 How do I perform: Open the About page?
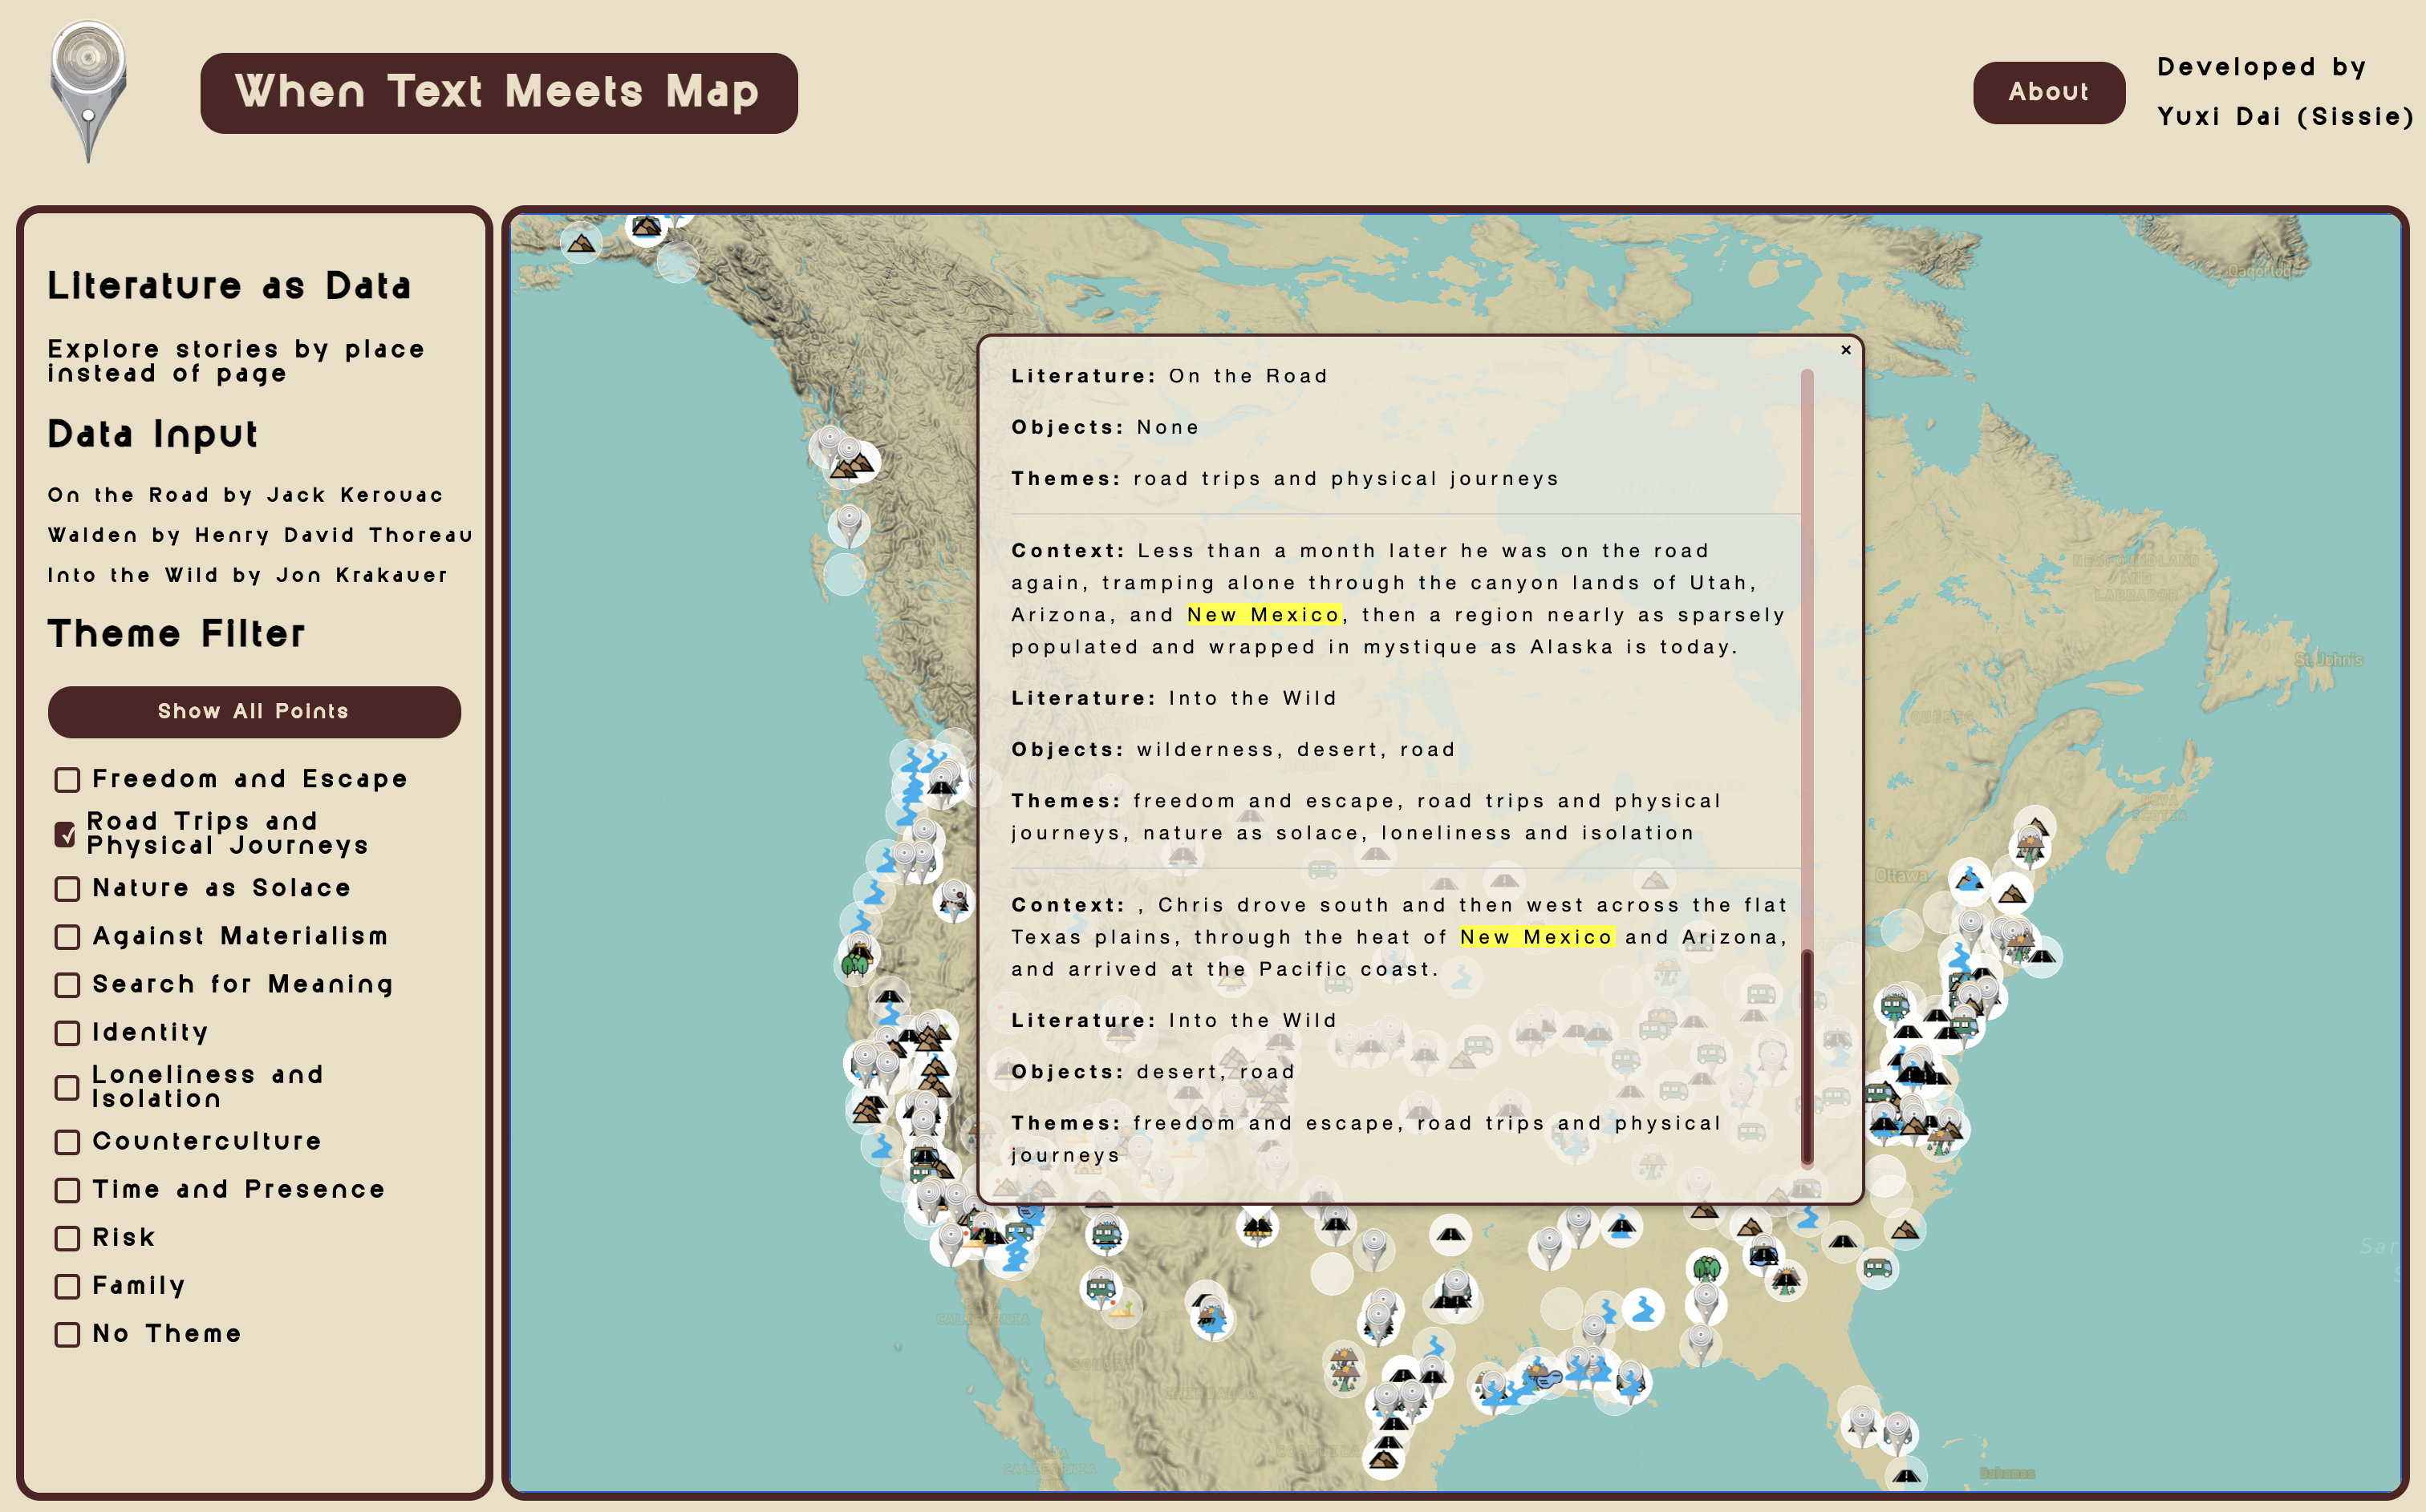pyautogui.click(x=2048, y=92)
